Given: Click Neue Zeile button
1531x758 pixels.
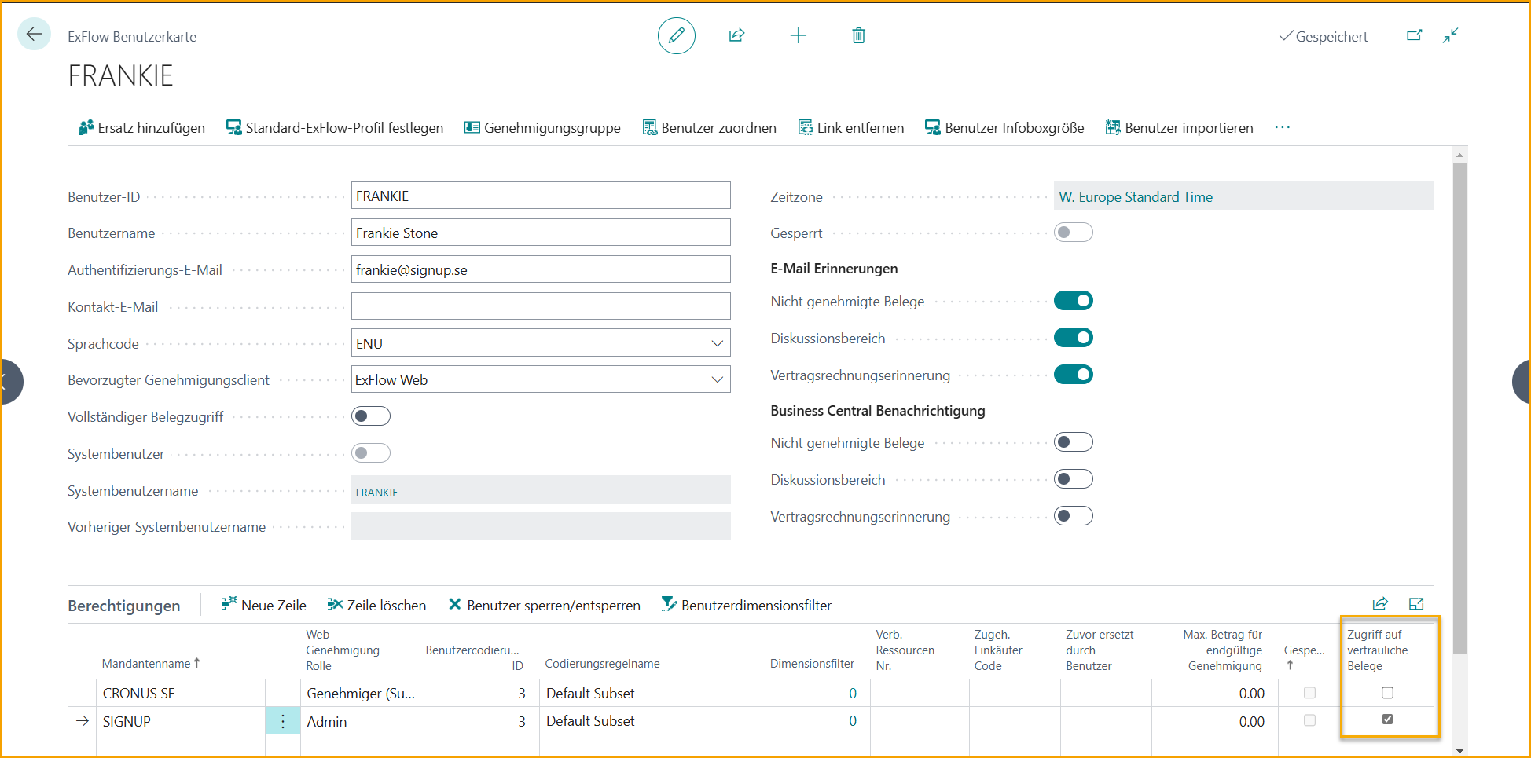Looking at the screenshot, I should click(263, 605).
